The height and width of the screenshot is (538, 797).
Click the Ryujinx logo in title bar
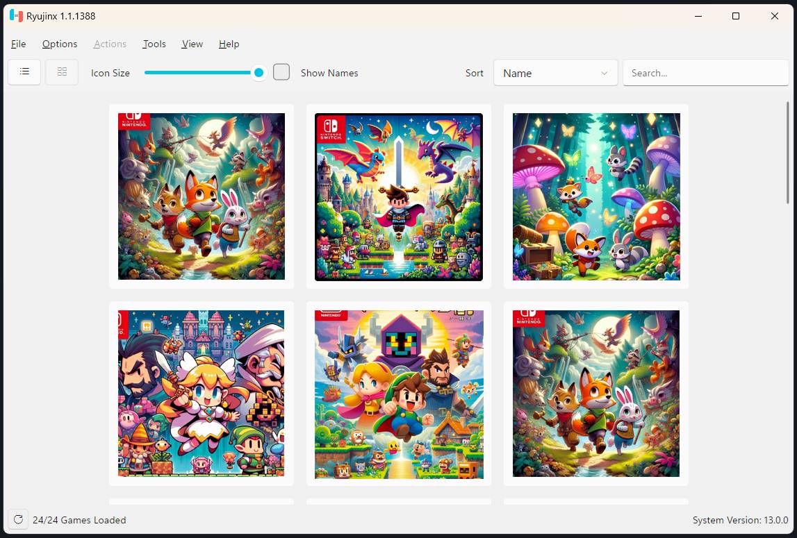pyautogui.click(x=16, y=16)
